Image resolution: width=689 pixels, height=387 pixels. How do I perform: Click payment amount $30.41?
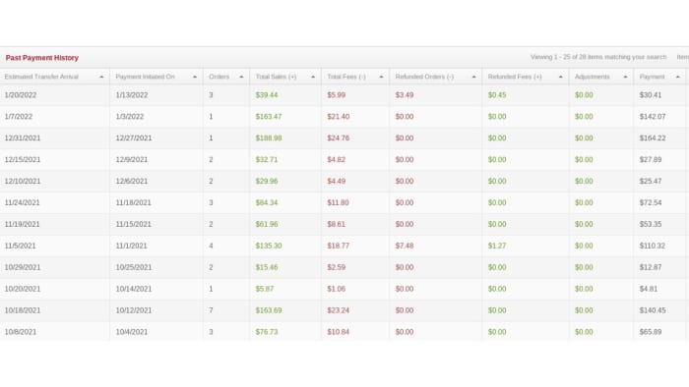651,95
